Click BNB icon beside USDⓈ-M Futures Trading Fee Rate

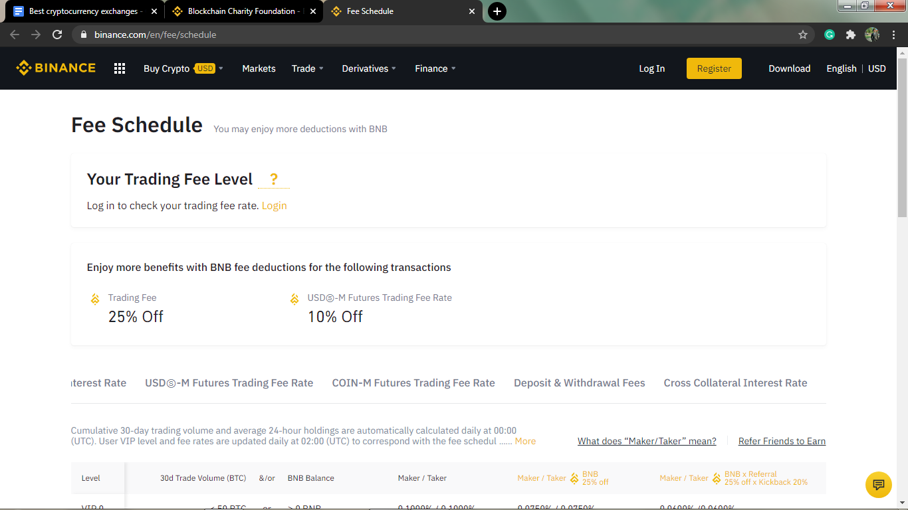tap(294, 299)
